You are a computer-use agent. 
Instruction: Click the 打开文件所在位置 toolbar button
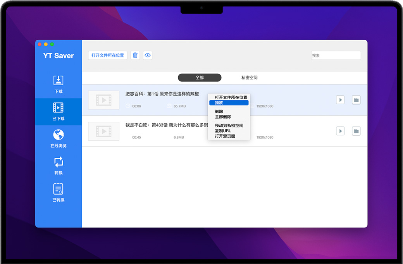click(x=108, y=55)
